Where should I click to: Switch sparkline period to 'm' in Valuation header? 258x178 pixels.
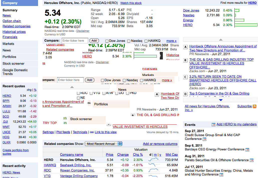pos(155,155)
